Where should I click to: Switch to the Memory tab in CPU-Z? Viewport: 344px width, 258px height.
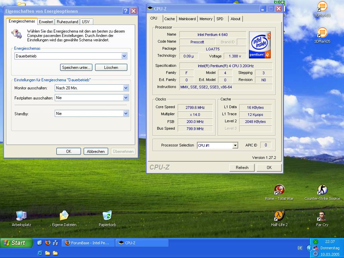click(x=206, y=19)
